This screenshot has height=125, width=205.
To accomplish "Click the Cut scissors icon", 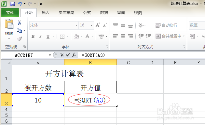I will point(19,23).
